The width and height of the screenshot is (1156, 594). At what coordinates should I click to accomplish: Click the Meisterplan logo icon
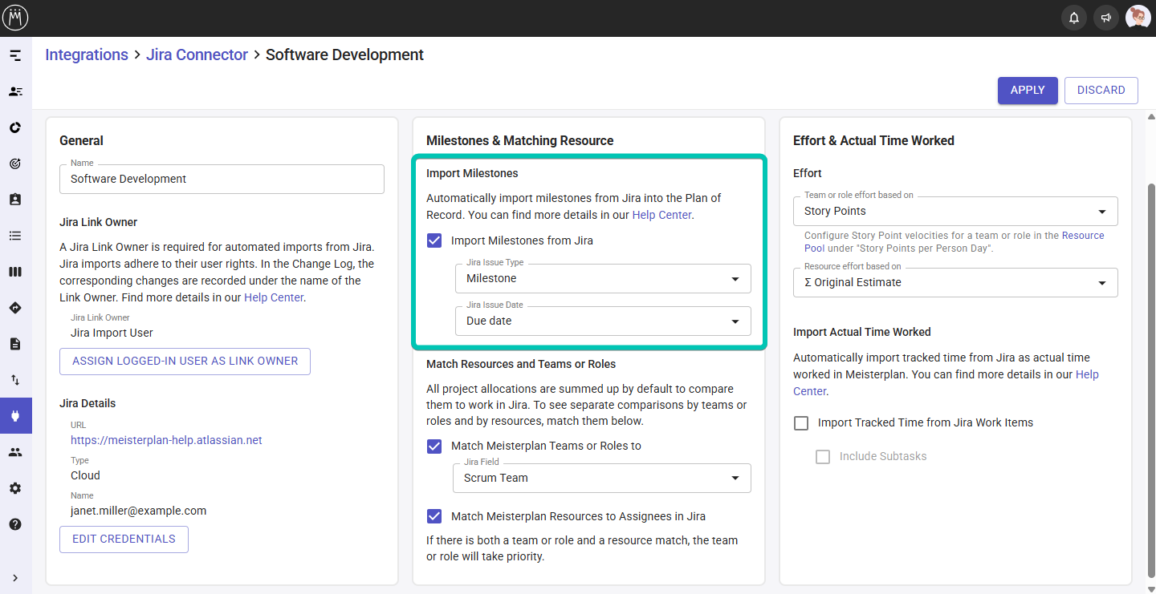point(16,17)
